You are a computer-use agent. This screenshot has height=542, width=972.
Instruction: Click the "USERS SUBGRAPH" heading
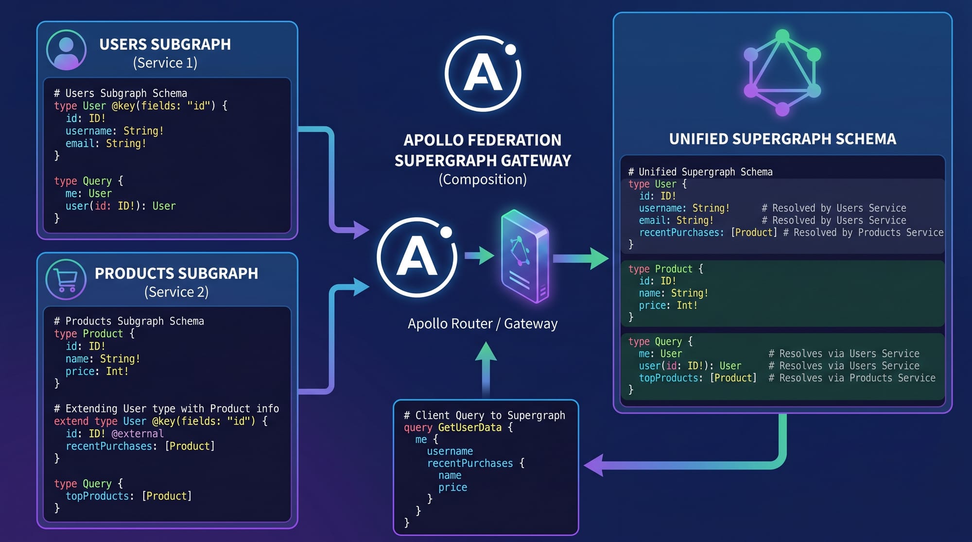(165, 44)
